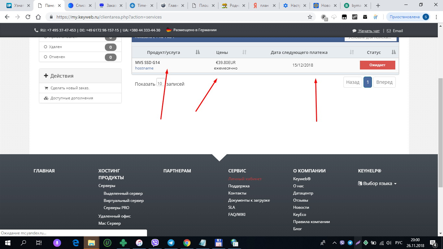
Task: Click the records per page input field
Action: [160, 83]
